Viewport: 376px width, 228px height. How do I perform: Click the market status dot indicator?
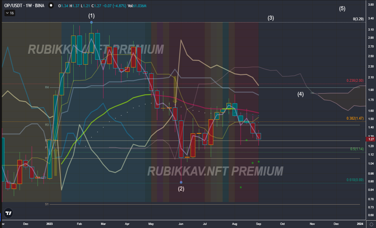click(51, 6)
